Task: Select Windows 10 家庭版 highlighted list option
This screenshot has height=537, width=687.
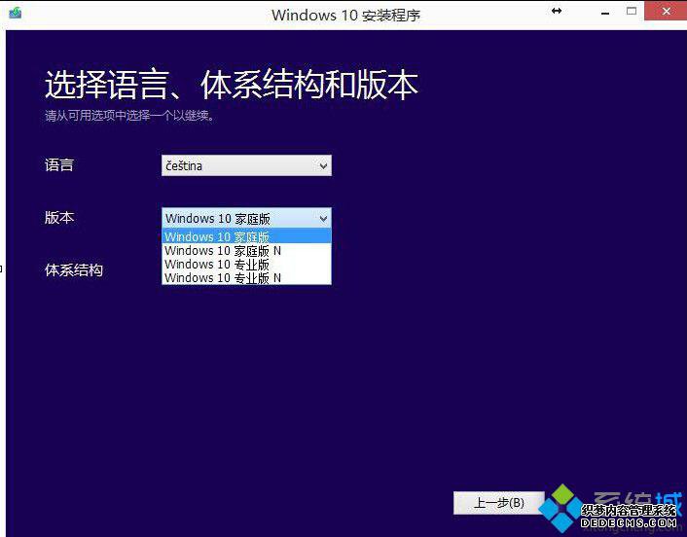Action: click(x=246, y=236)
